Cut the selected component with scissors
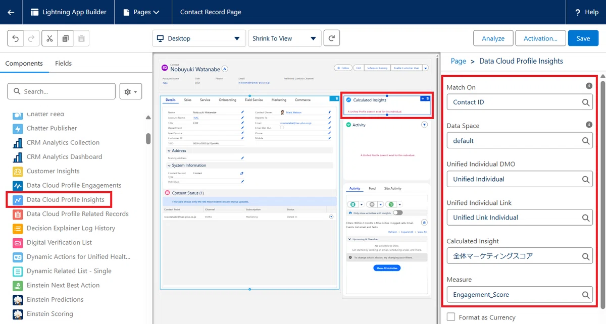Screen dimensions: 606x324 [50, 38]
